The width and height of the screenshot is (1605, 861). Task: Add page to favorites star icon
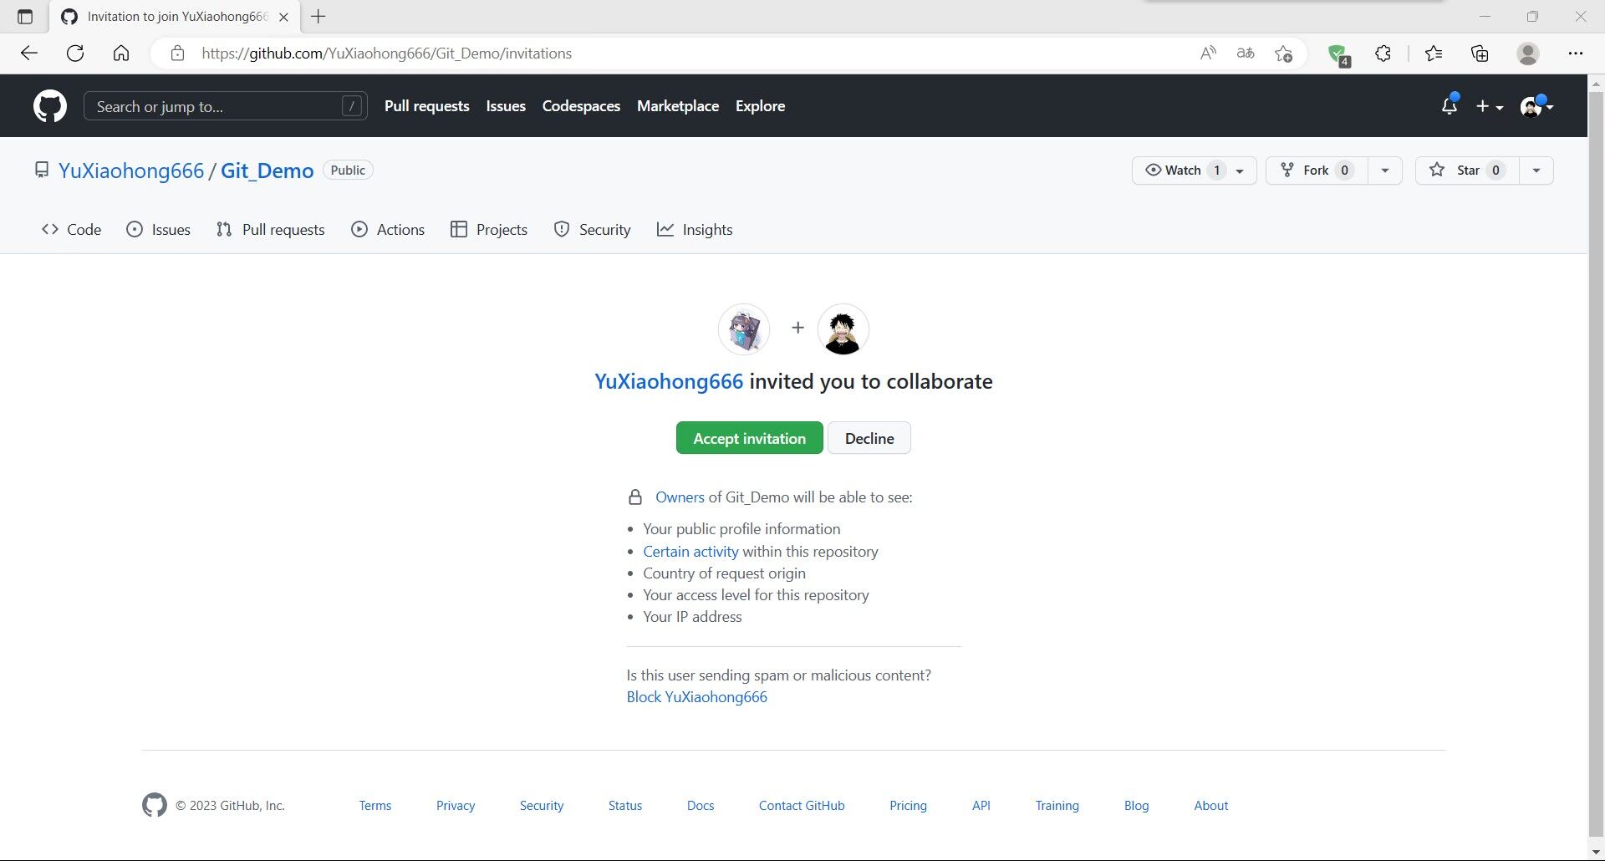[x=1284, y=53]
